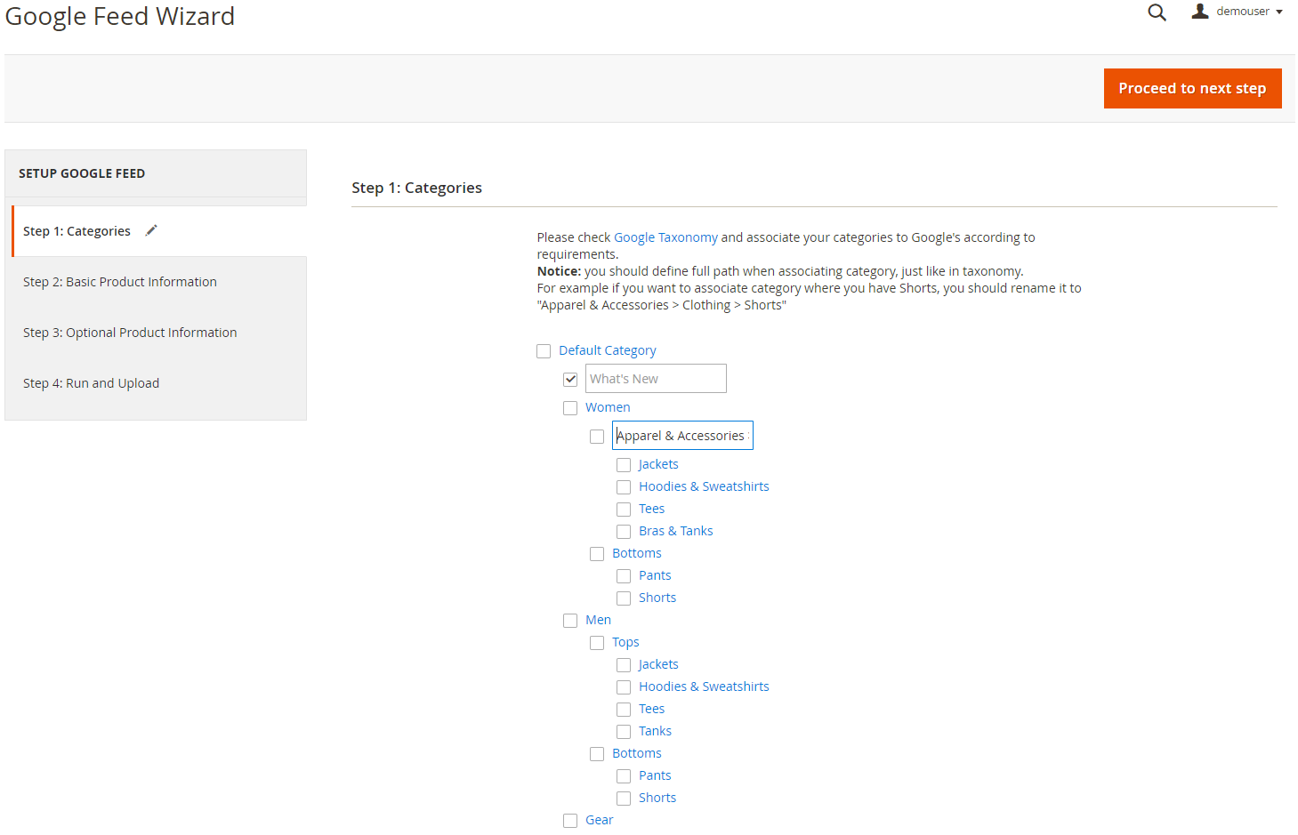
Task: Open Step 2: Basic Product Information
Action: (x=120, y=282)
